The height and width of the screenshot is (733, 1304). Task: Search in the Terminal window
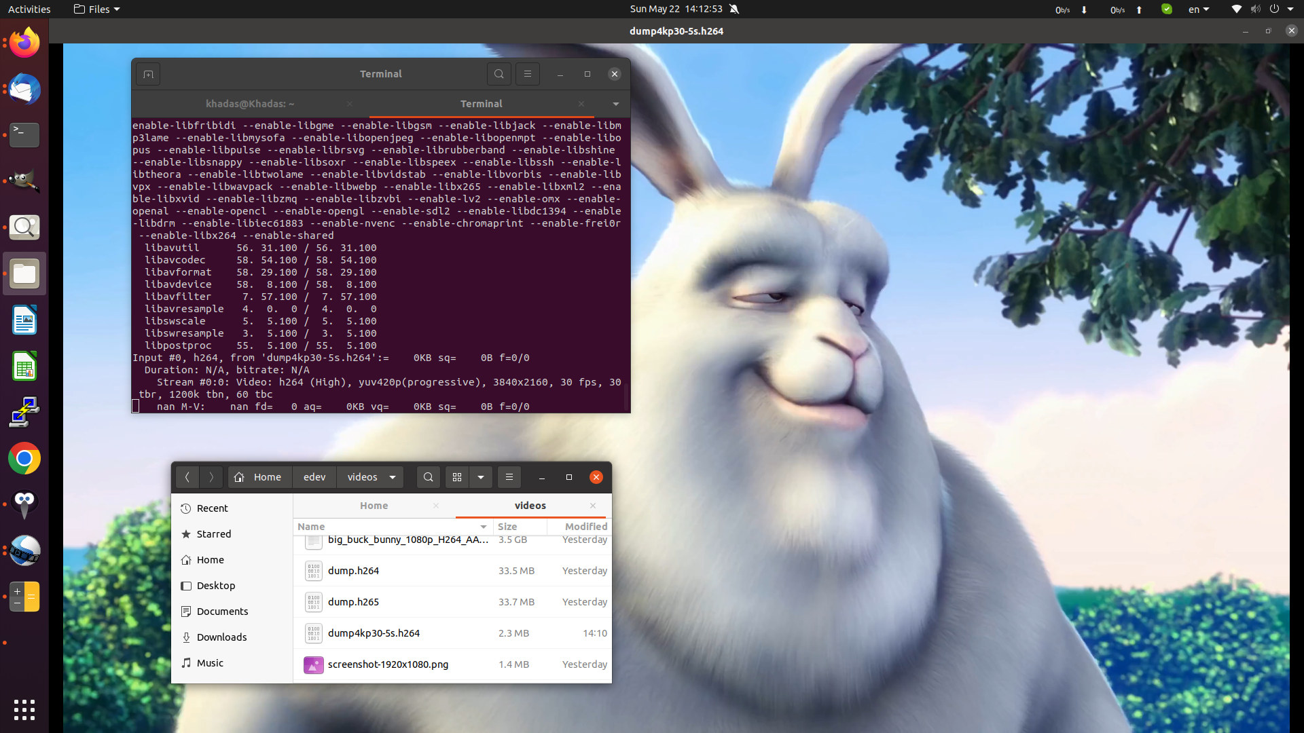(499, 74)
